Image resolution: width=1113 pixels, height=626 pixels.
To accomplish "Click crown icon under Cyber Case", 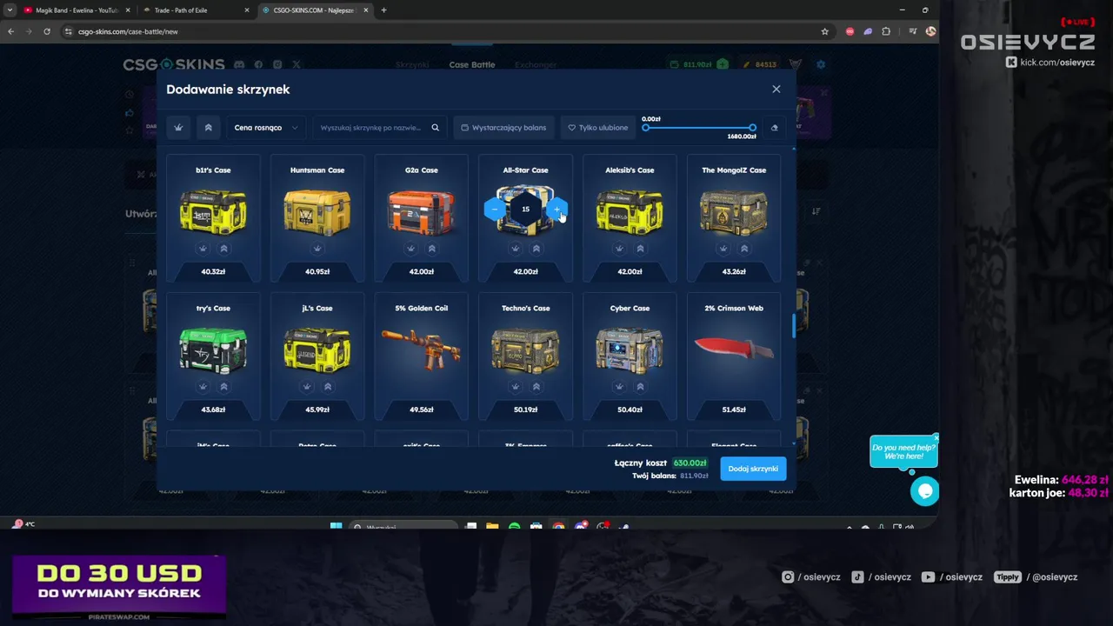I will click(619, 387).
